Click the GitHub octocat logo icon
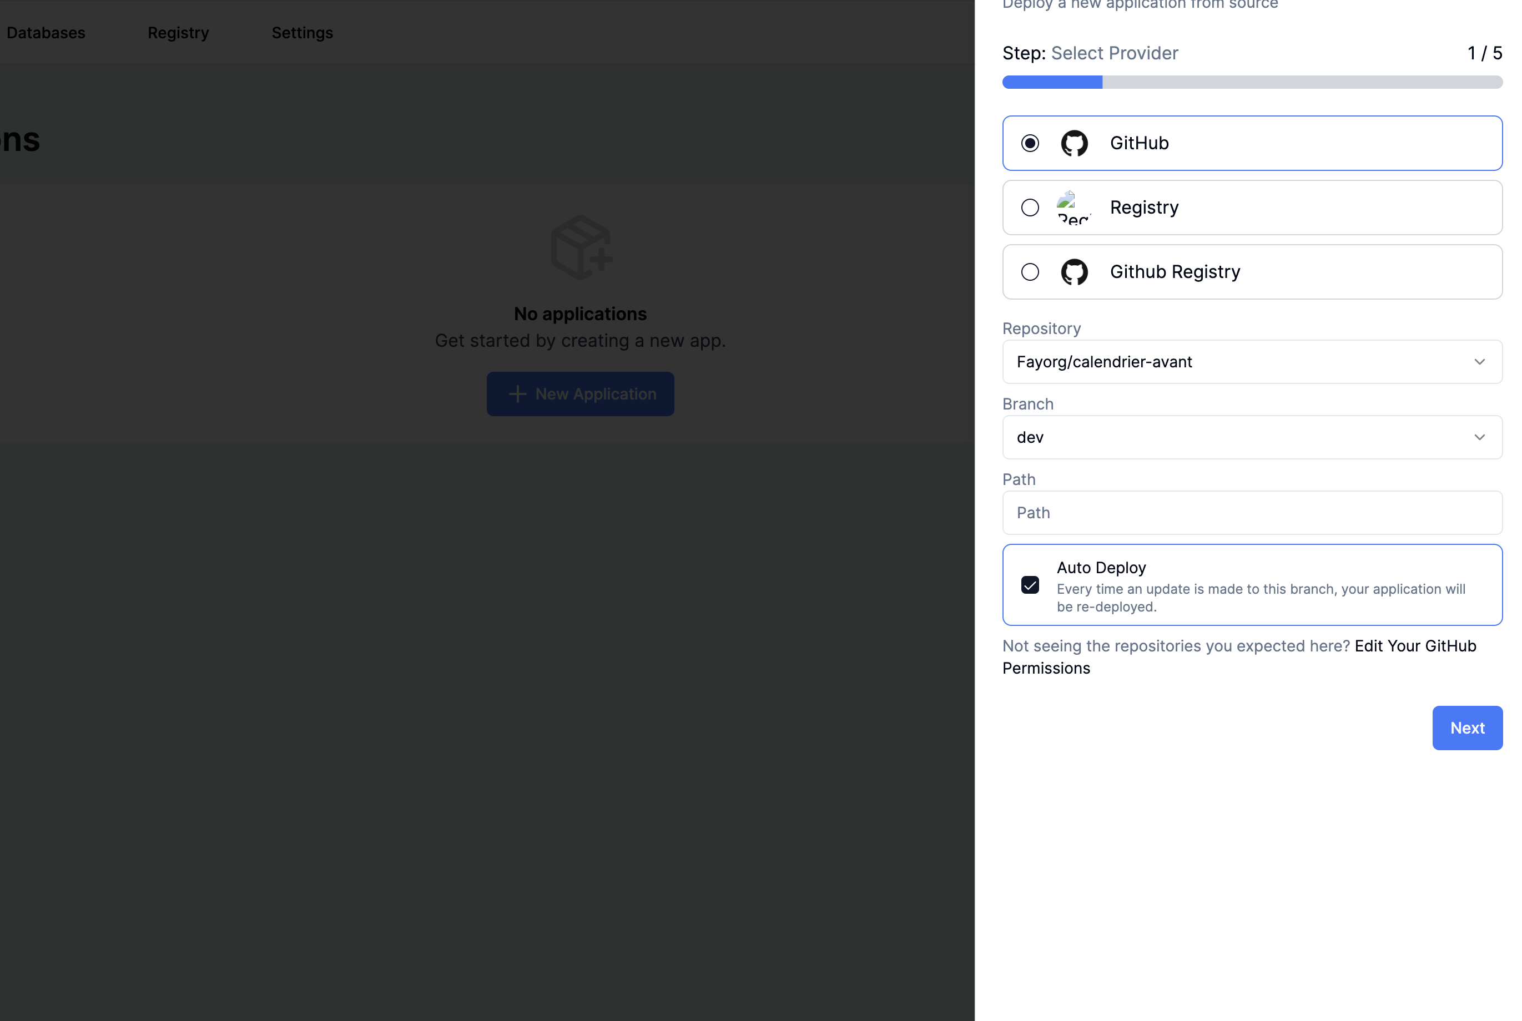1522x1021 pixels. pyautogui.click(x=1074, y=143)
